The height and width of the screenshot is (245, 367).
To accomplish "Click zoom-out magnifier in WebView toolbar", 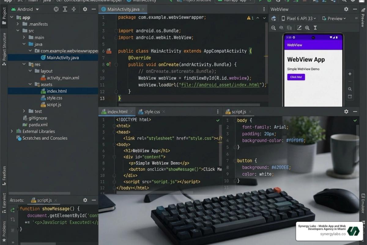I will 274,28.
